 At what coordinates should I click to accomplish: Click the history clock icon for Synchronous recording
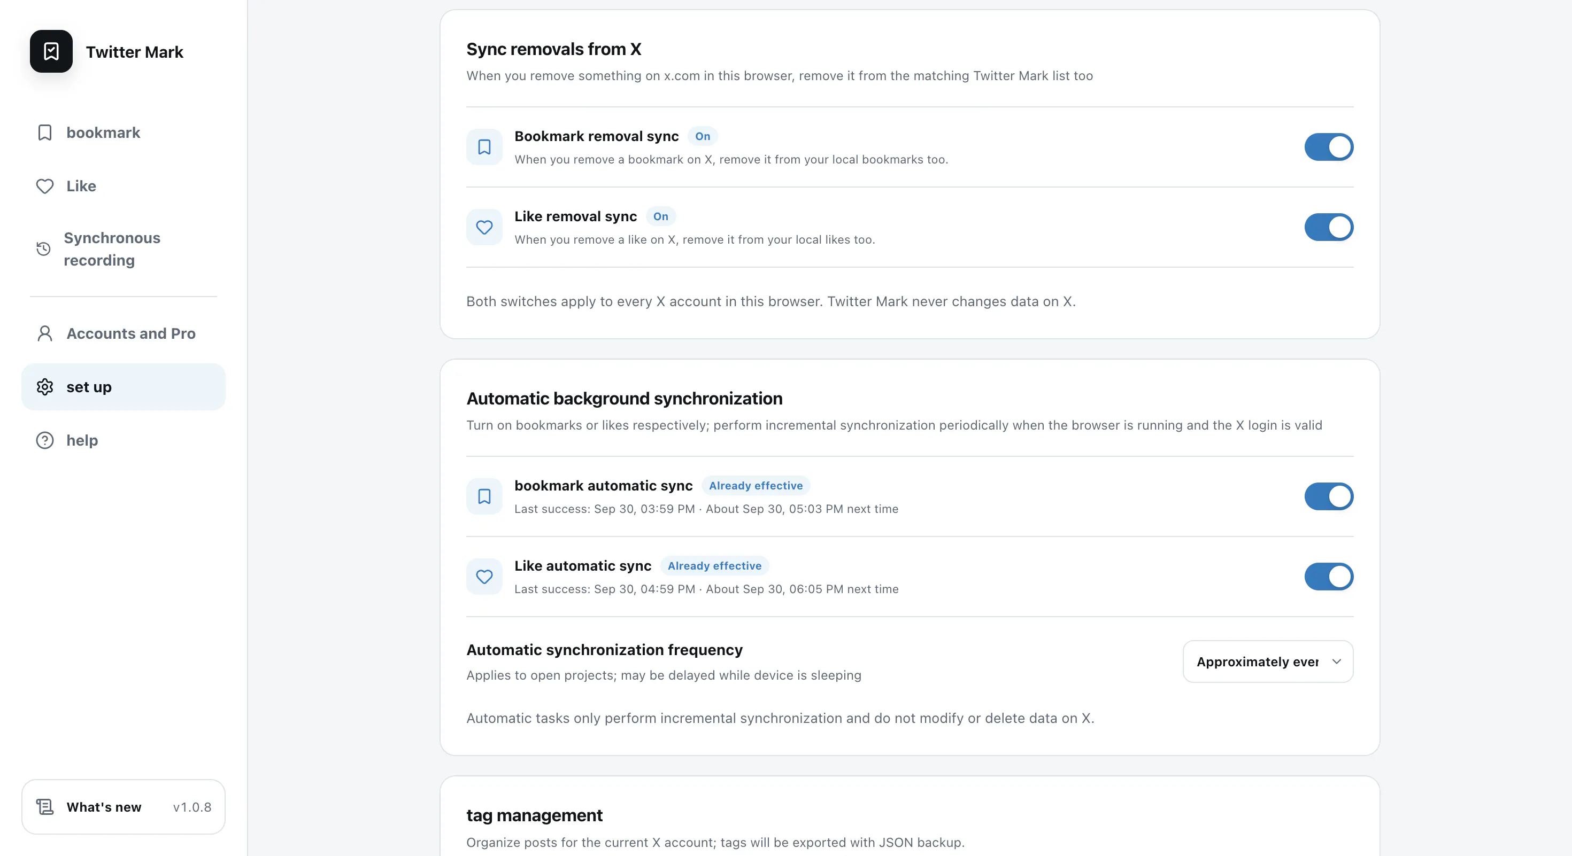(x=43, y=249)
